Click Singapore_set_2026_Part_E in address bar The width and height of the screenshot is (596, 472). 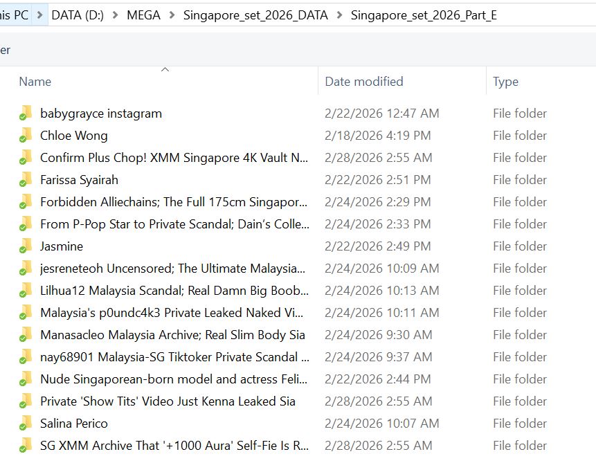click(424, 15)
